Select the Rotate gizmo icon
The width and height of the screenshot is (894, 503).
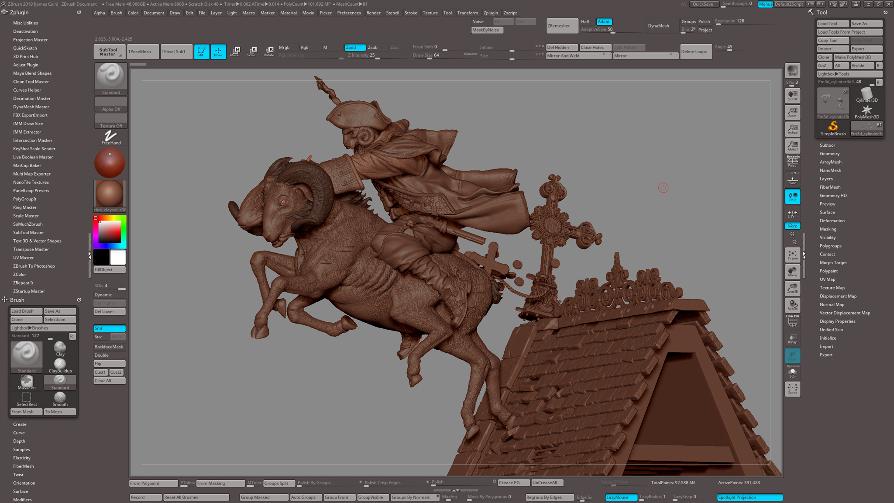click(269, 52)
